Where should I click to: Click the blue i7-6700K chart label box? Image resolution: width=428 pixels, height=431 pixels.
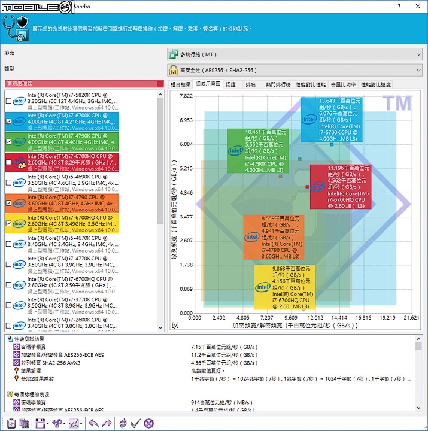[332, 119]
